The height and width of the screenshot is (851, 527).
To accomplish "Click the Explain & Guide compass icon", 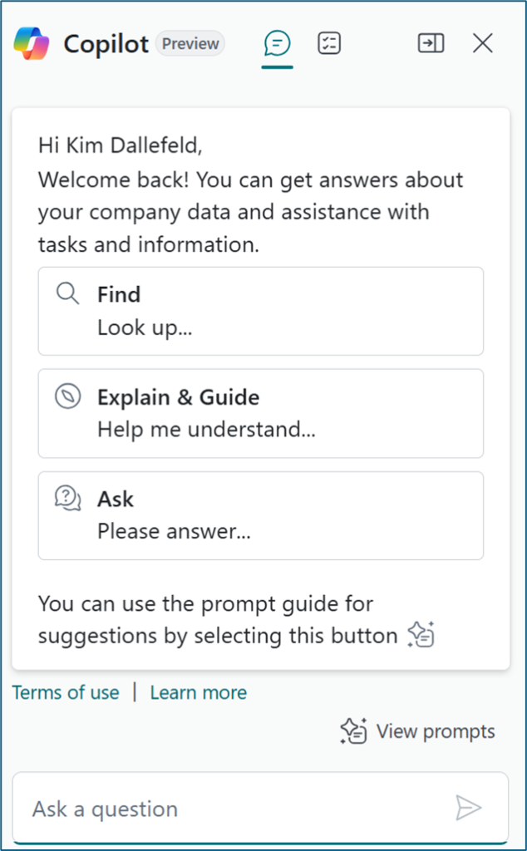I will [67, 397].
